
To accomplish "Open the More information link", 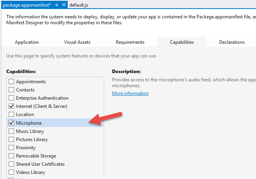I will coord(130,93).
